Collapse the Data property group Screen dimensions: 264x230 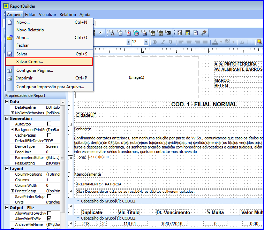pos(7,102)
